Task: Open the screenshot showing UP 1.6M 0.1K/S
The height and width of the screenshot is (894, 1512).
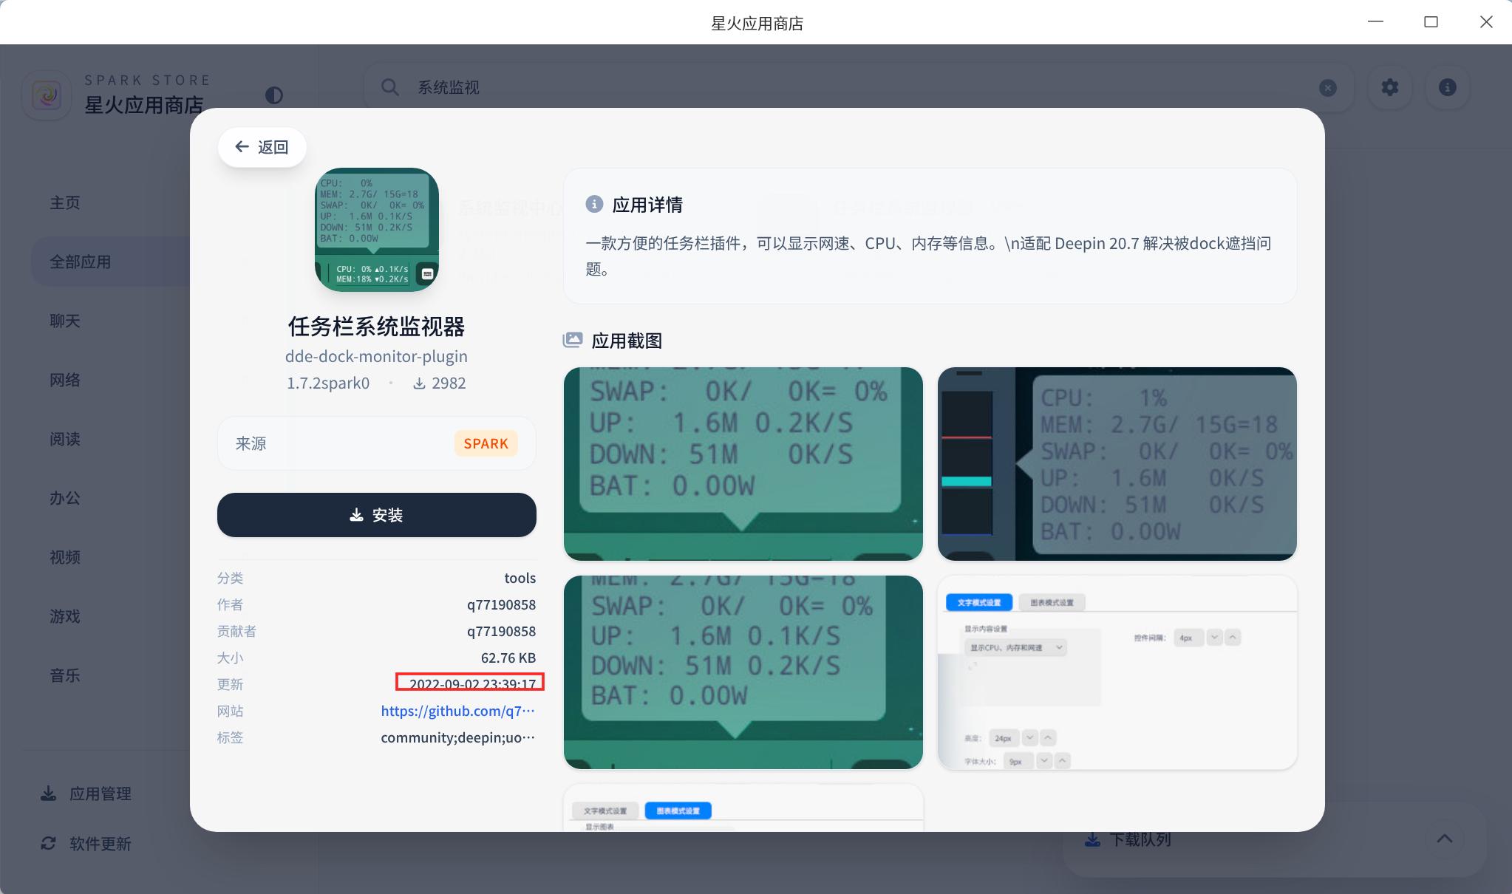Action: [x=743, y=672]
